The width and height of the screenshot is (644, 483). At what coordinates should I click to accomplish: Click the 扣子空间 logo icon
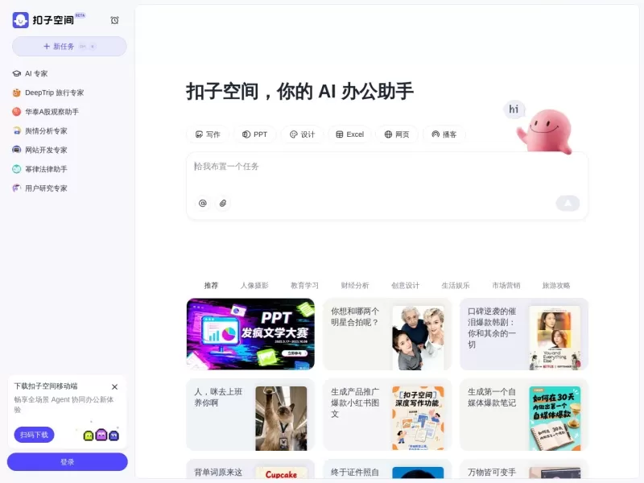[x=19, y=19]
